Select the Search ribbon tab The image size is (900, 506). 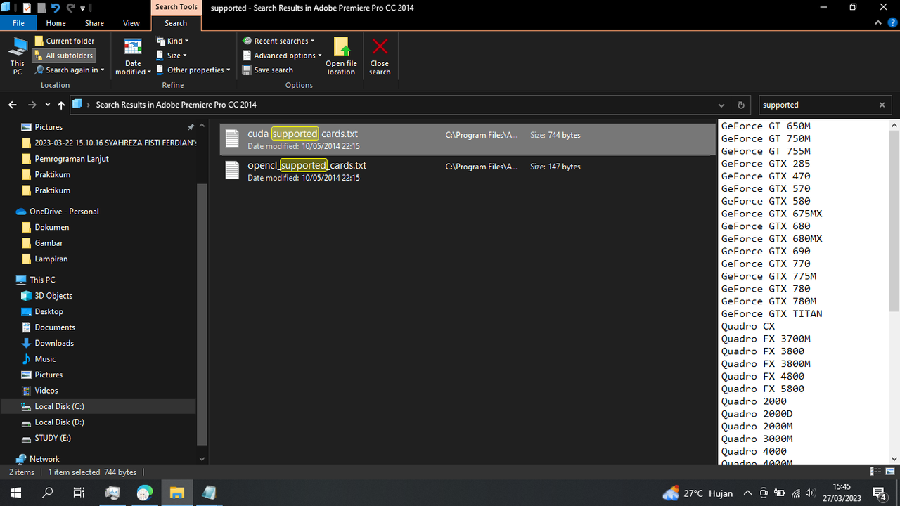[176, 23]
